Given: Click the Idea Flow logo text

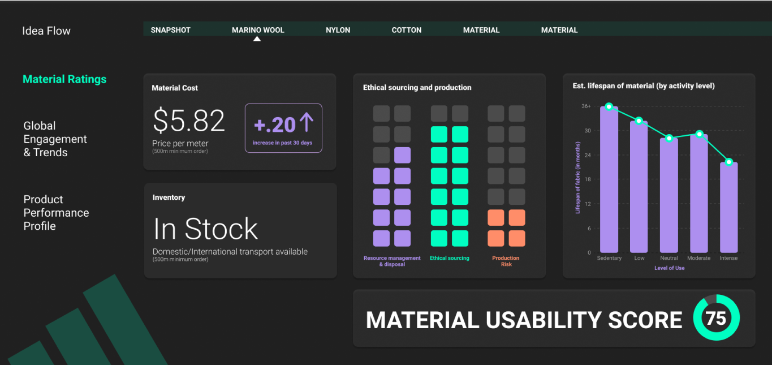Looking at the screenshot, I should click(x=46, y=31).
